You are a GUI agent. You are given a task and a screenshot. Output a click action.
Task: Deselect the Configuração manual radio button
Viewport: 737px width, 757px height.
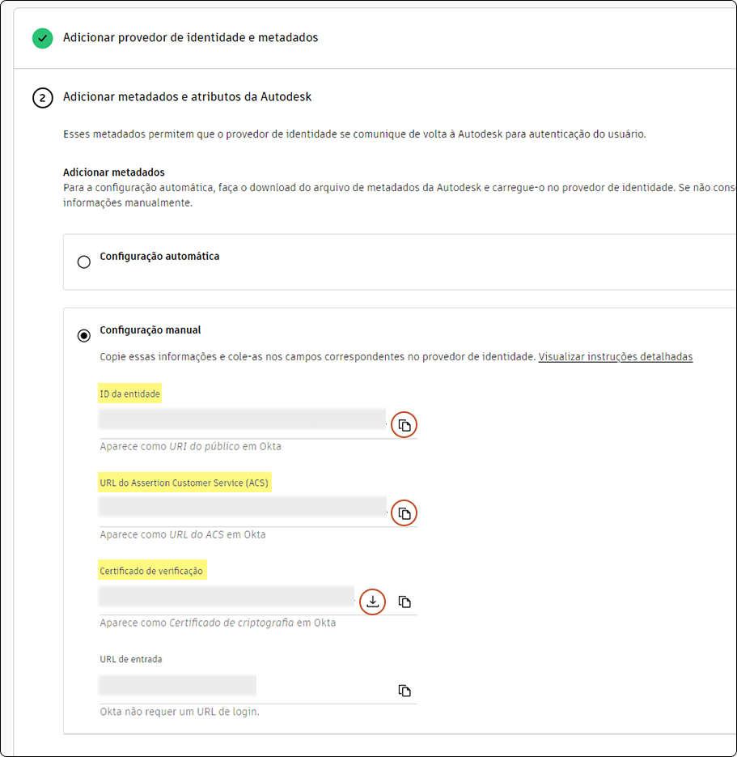pos(84,334)
